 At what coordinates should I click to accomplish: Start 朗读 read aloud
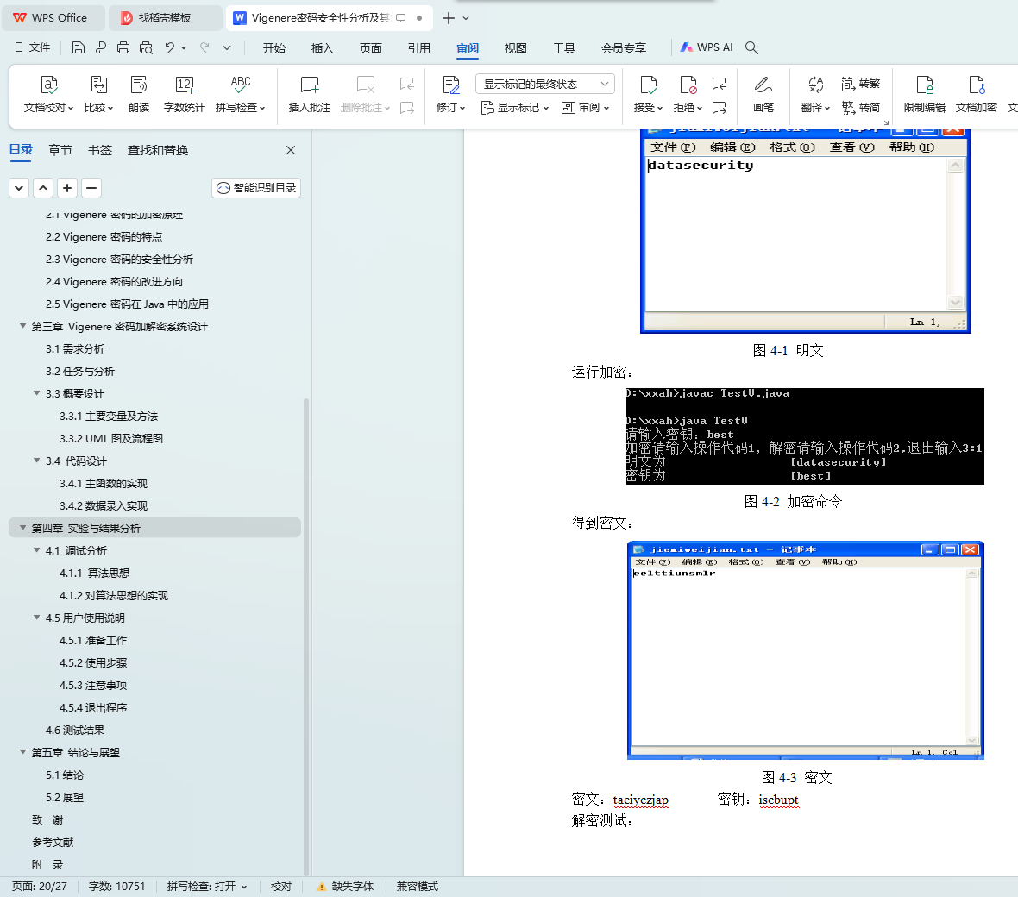[139, 95]
